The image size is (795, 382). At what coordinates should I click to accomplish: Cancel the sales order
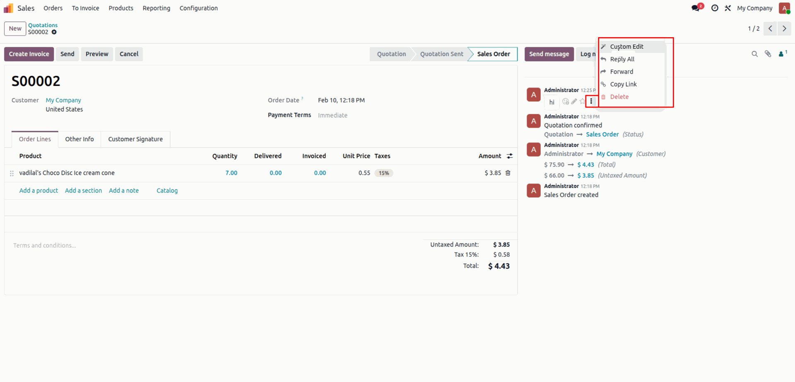click(x=129, y=54)
